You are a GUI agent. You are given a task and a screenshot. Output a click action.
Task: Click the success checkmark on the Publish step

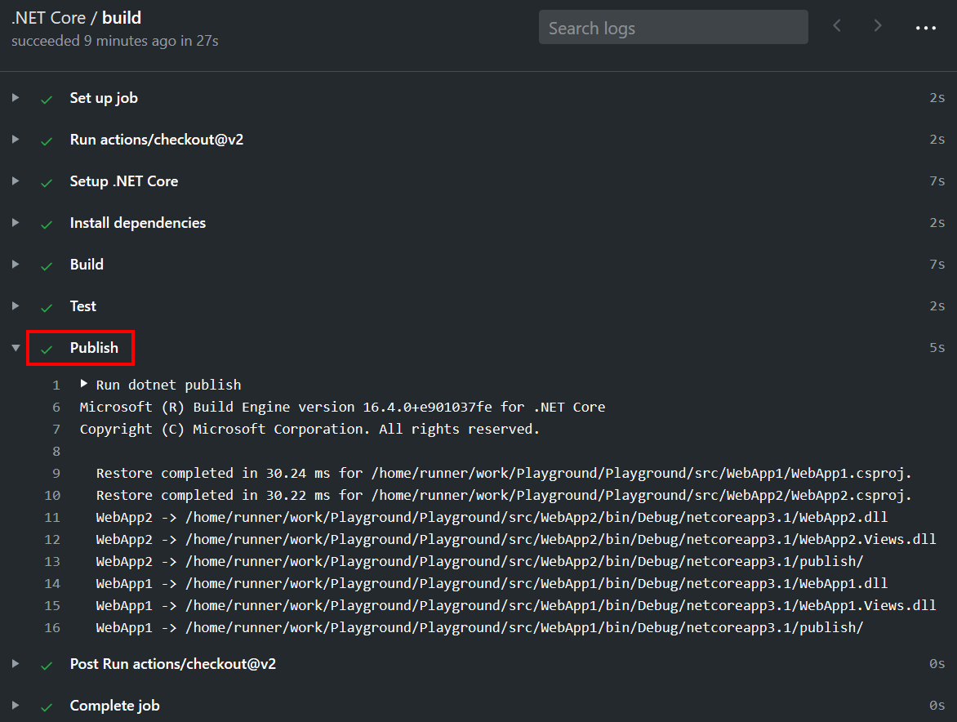47,347
